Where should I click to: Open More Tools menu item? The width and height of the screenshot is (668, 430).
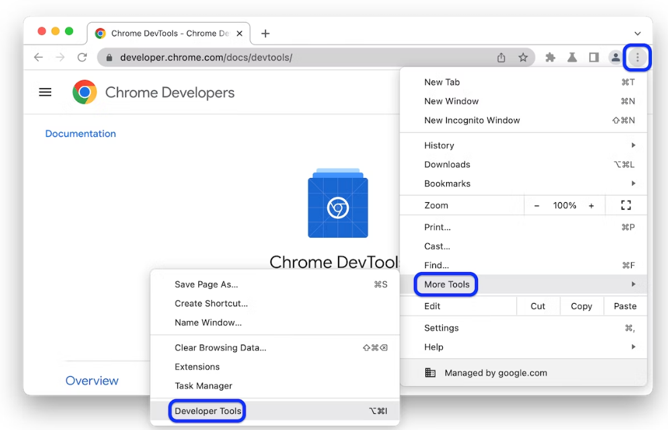coord(523,284)
